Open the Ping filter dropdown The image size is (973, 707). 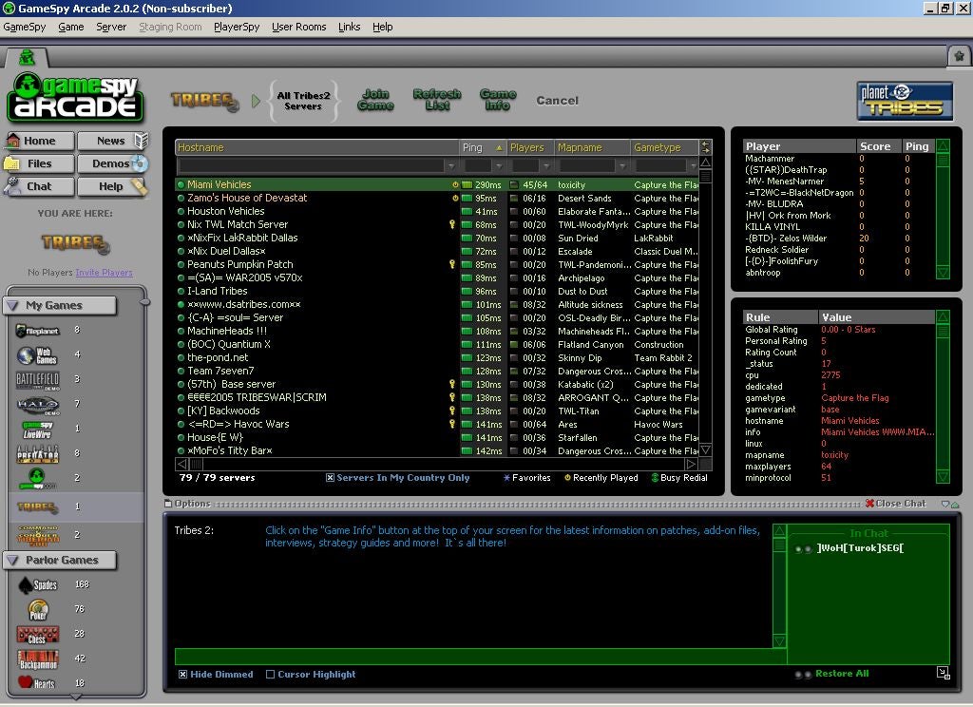point(498,165)
